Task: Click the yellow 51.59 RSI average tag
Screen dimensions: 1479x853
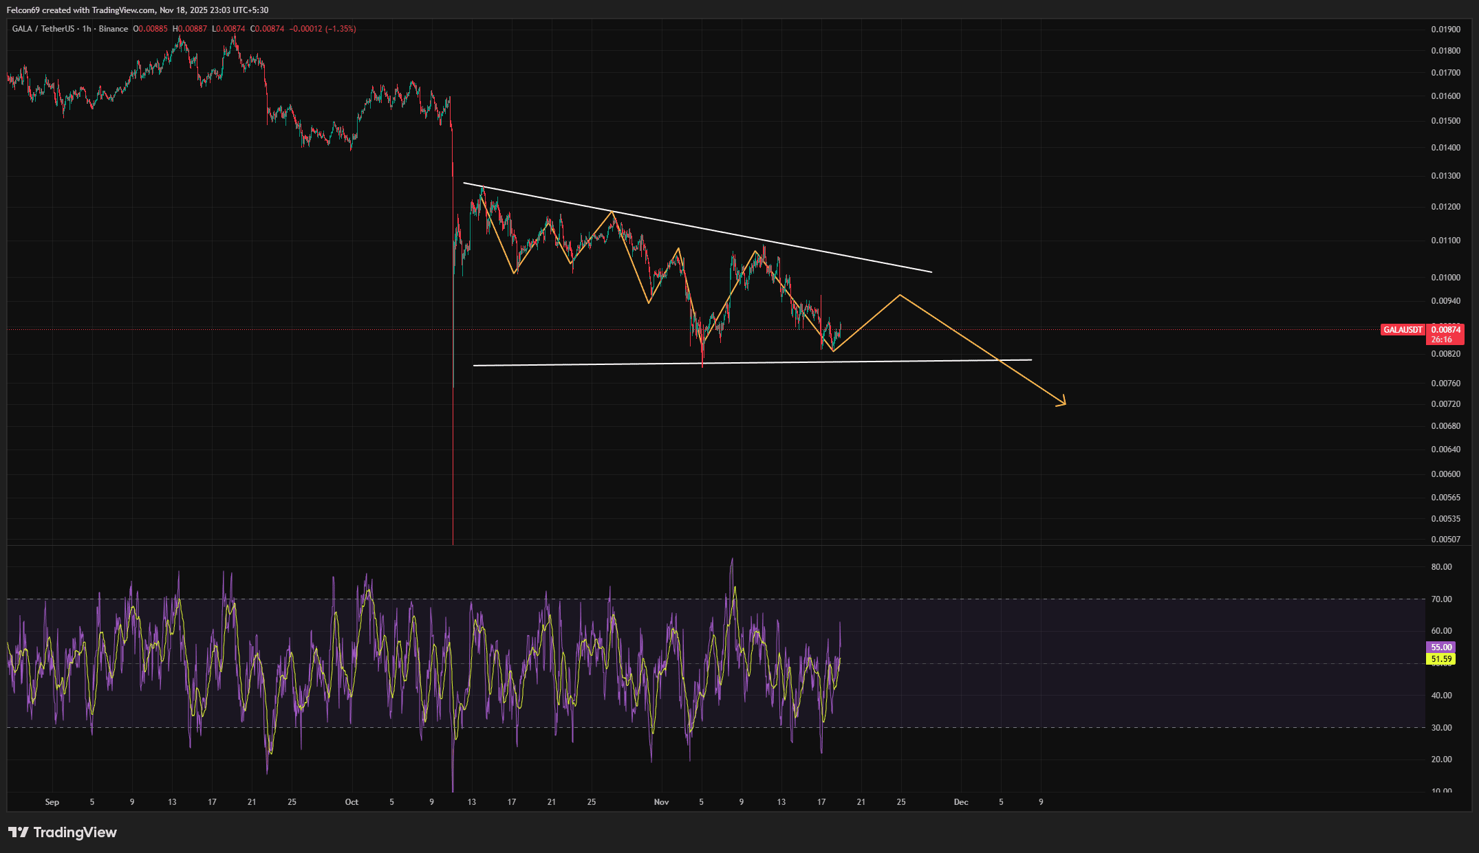Action: tap(1441, 659)
